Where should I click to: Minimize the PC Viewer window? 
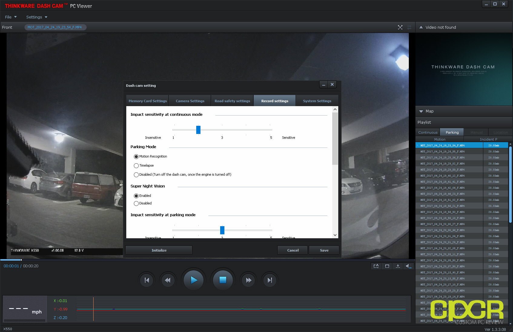[x=486, y=4]
